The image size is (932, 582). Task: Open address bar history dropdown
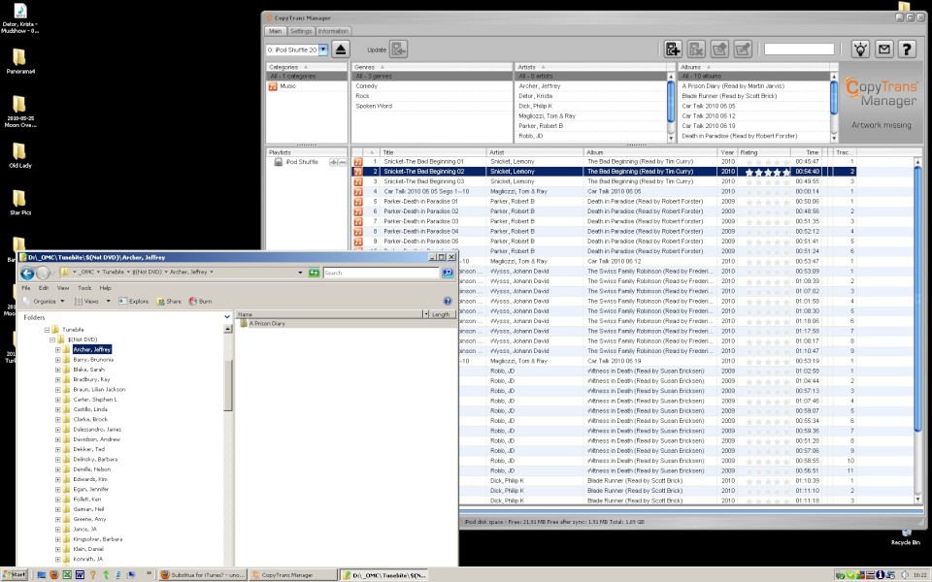click(300, 273)
